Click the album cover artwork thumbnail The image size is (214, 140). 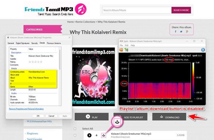pyautogui.click(x=94, y=77)
